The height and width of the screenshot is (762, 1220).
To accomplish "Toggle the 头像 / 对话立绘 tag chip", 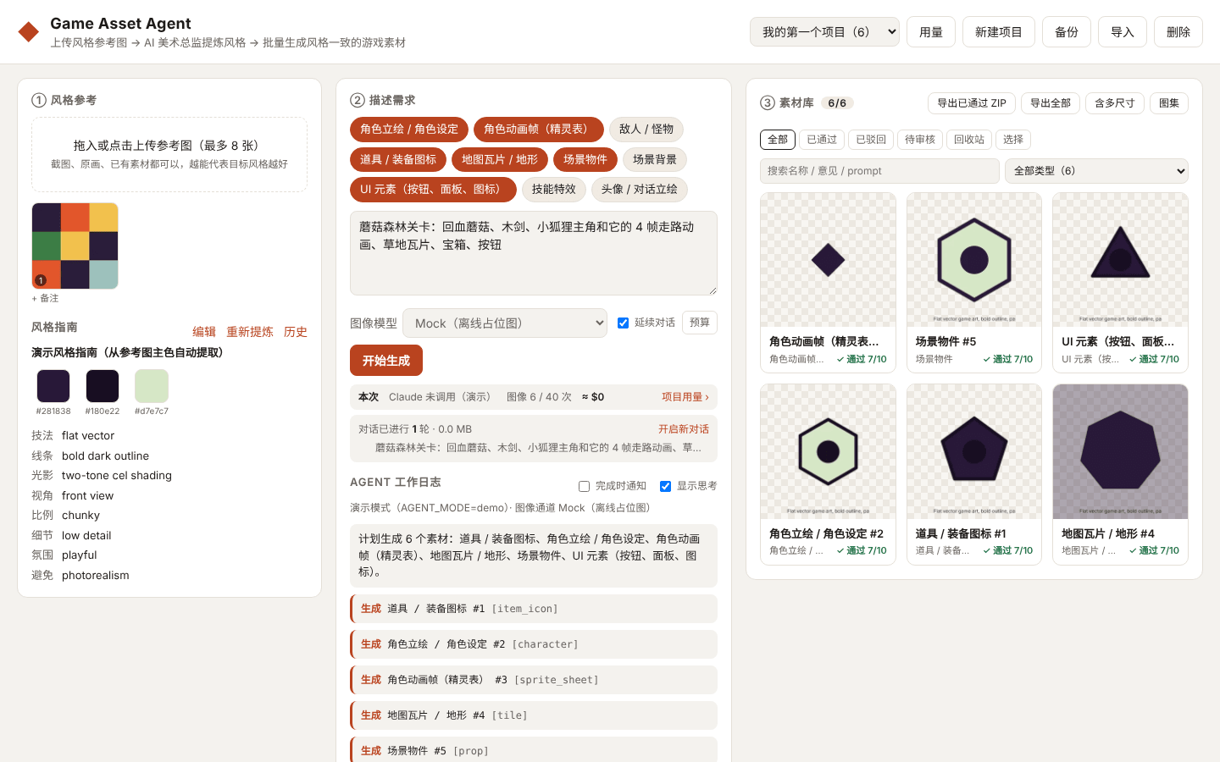I will [640, 189].
